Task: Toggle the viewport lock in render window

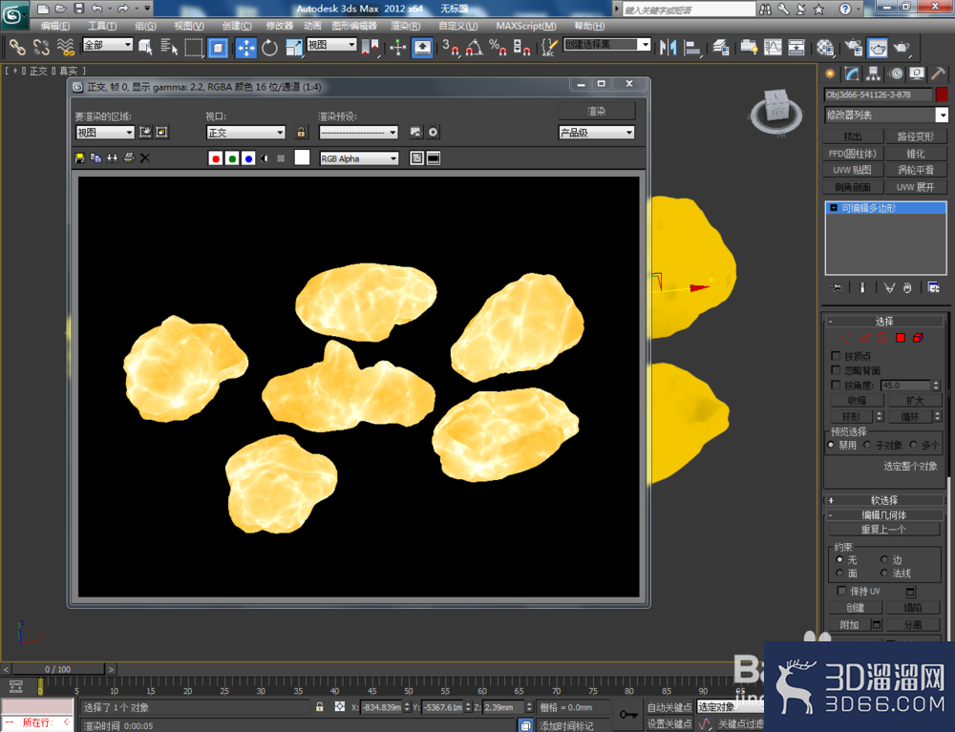Action: 301,132
